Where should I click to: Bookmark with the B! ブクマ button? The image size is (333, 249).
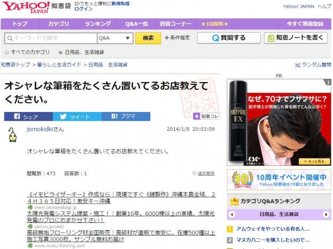click(124, 117)
